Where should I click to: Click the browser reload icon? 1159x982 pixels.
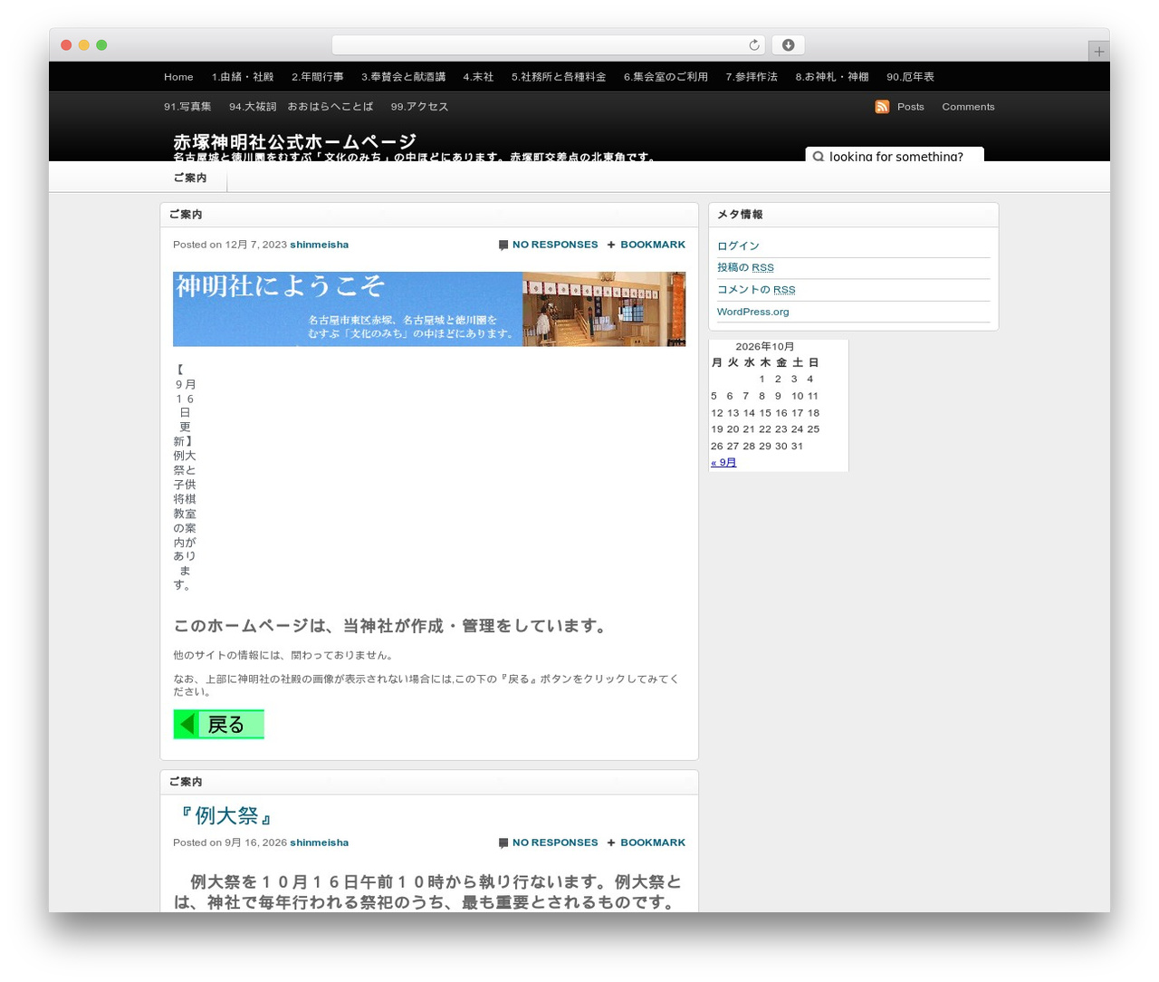(754, 45)
